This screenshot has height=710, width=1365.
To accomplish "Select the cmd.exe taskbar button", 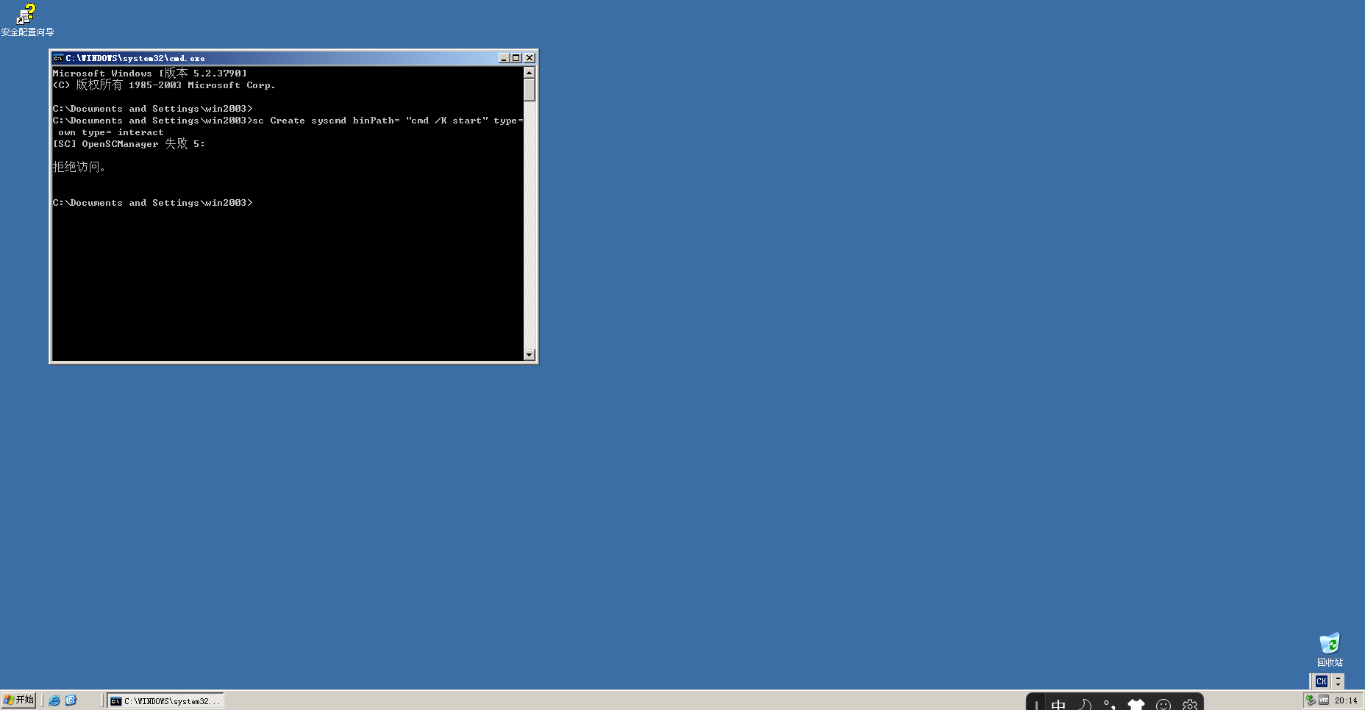I will pyautogui.click(x=165, y=700).
